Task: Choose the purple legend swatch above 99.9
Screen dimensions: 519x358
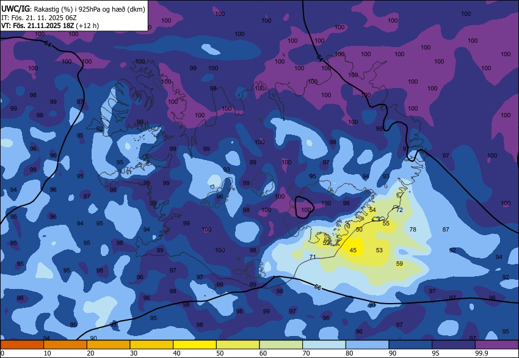Action: click(x=497, y=345)
